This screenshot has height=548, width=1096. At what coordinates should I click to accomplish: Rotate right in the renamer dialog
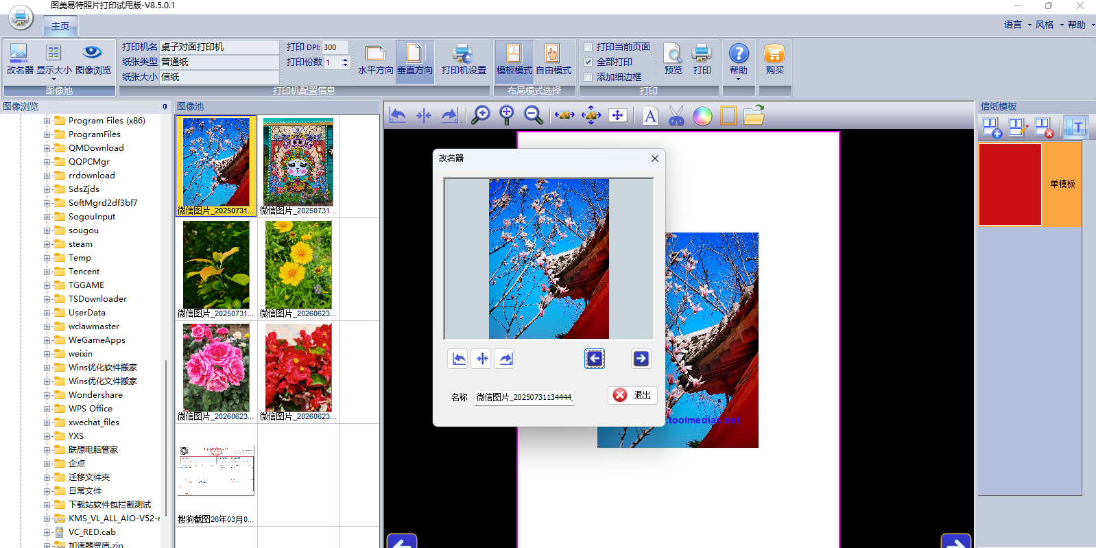(505, 359)
